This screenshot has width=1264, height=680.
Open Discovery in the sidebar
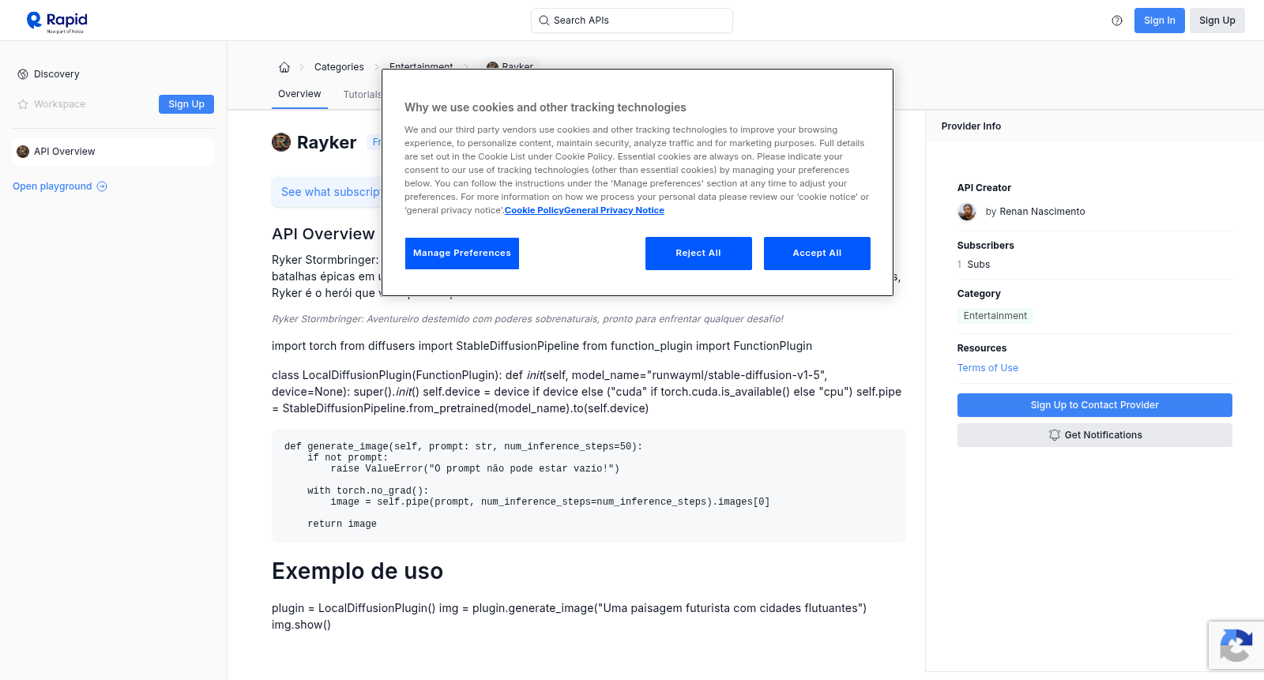[x=57, y=74]
